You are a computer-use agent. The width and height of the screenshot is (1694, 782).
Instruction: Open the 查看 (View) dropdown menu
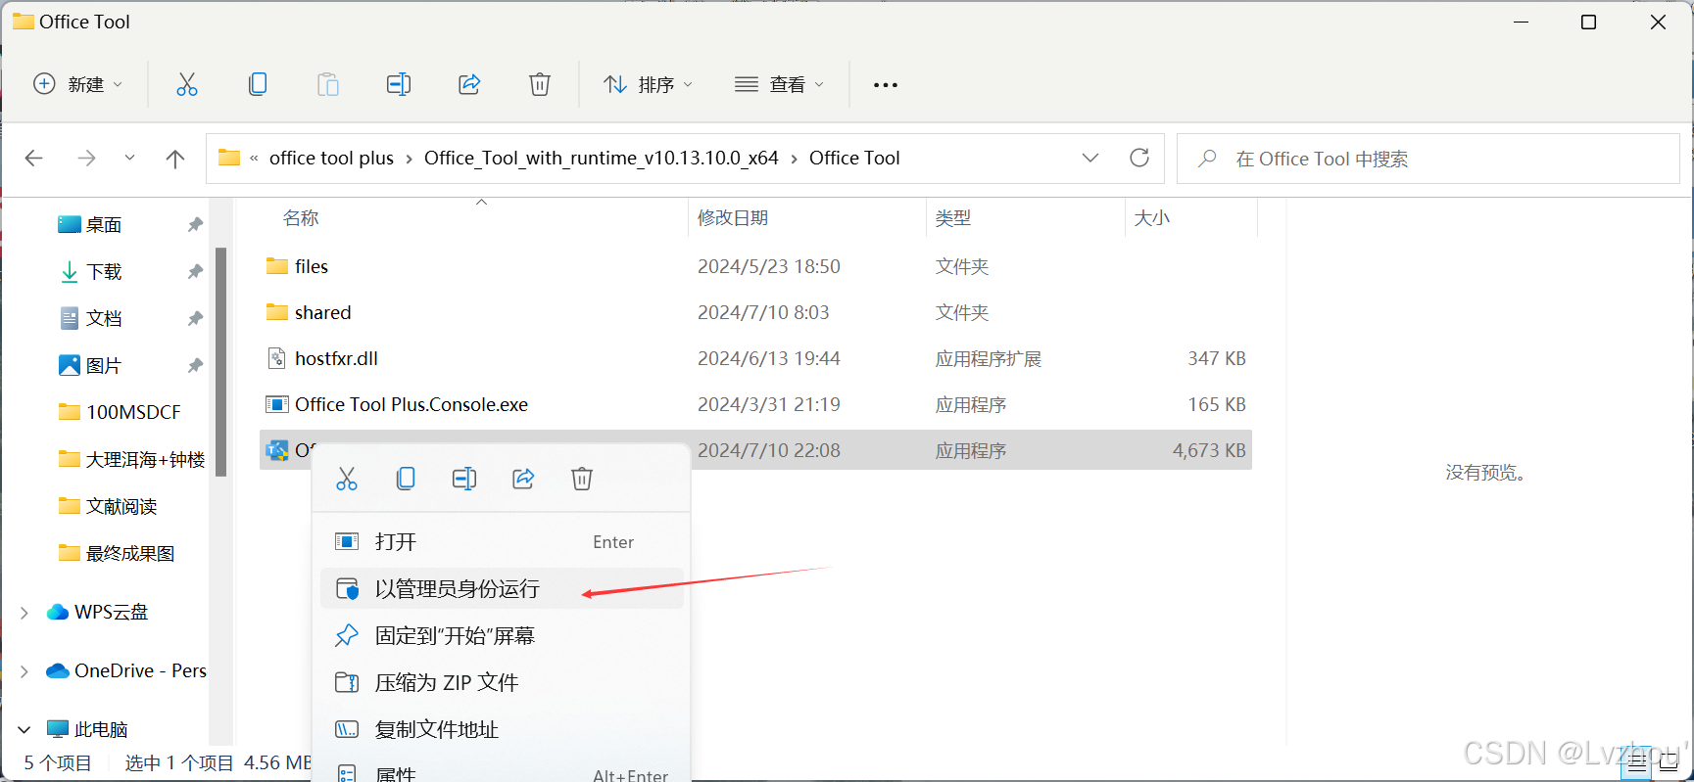pos(780,85)
